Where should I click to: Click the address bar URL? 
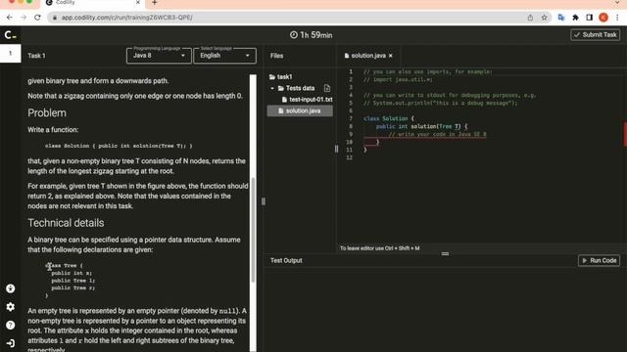(x=126, y=18)
